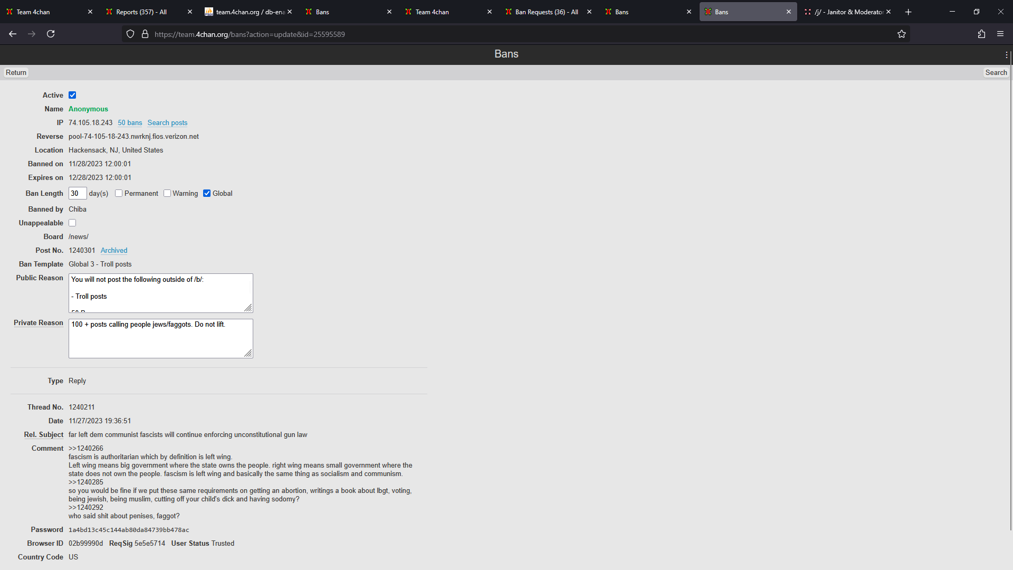The height and width of the screenshot is (570, 1013).
Task: Open the new tab plus button
Action: 908,12
